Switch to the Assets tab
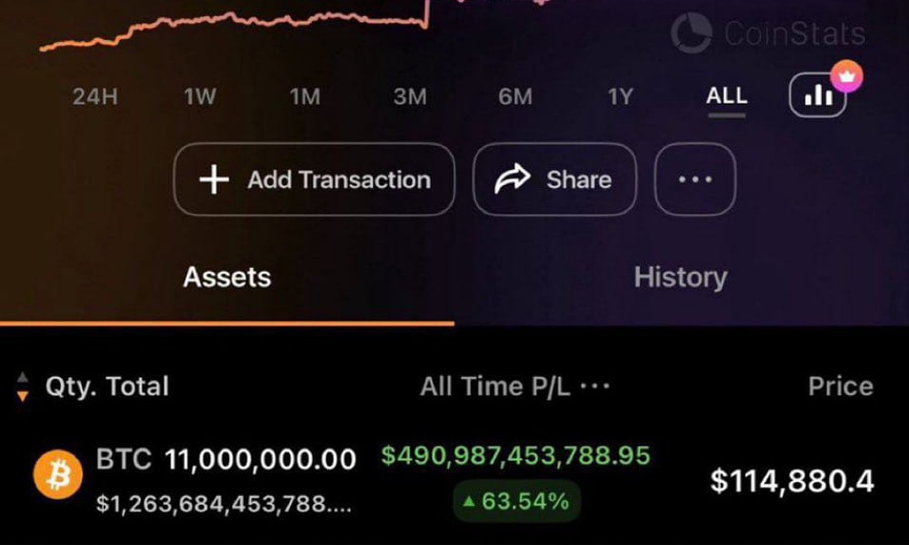 (227, 277)
